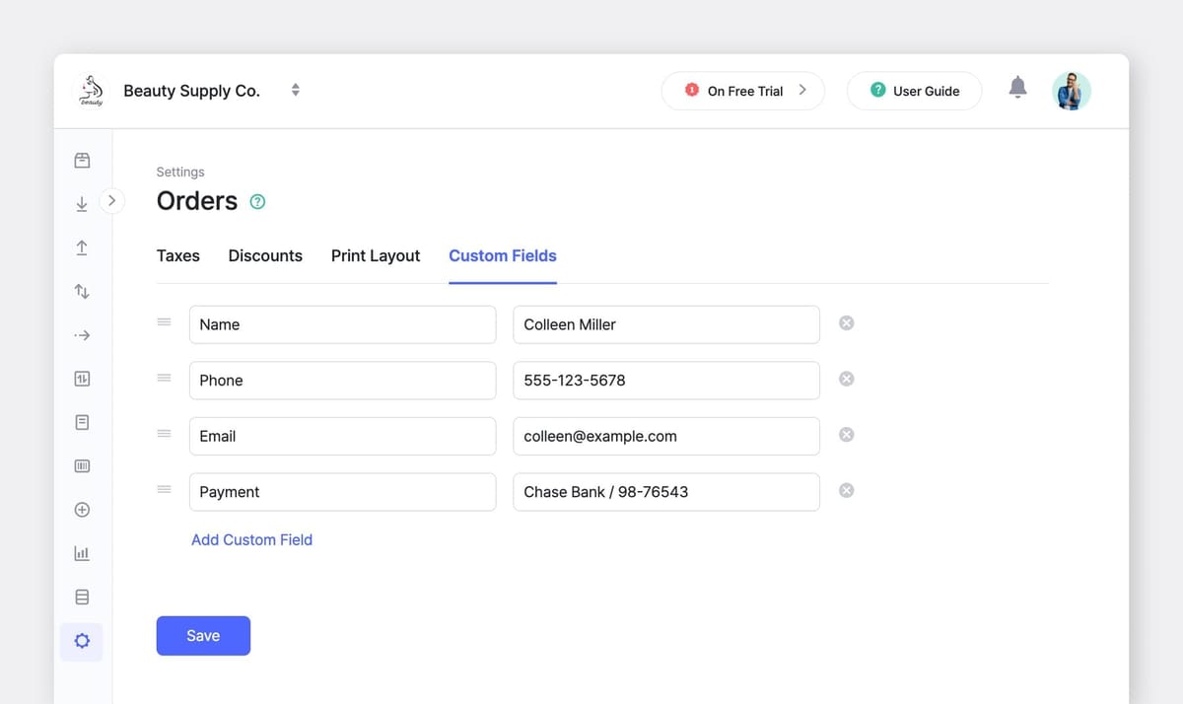Expand the Beauty Supply Co. company switcher
Screen dimensions: 1183x704
[295, 89]
